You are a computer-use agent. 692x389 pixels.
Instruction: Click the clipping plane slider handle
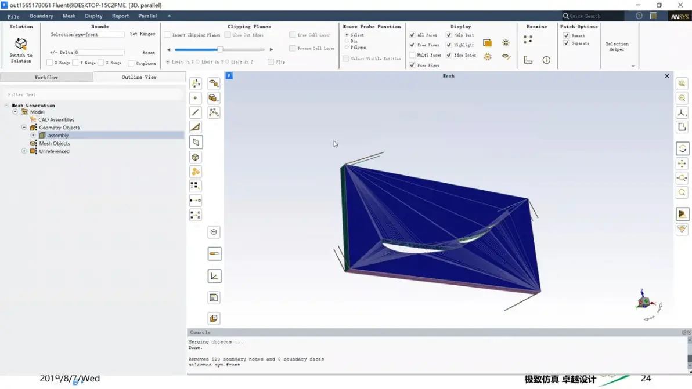[x=220, y=49]
